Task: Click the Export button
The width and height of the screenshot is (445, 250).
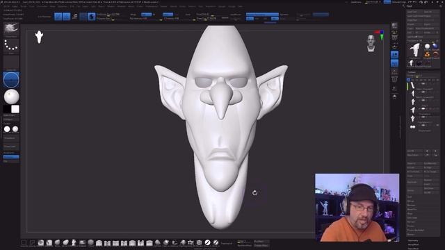Action: tap(431, 24)
